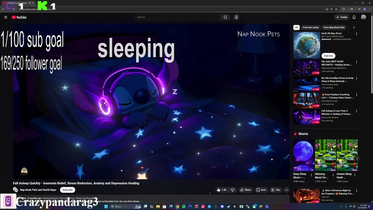Select the All filter chip
The image size is (373, 210).
tap(296, 27)
